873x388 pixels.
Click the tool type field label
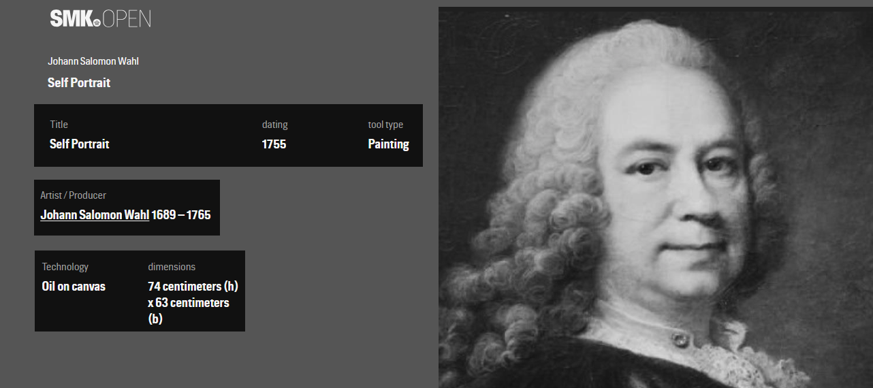pos(385,125)
